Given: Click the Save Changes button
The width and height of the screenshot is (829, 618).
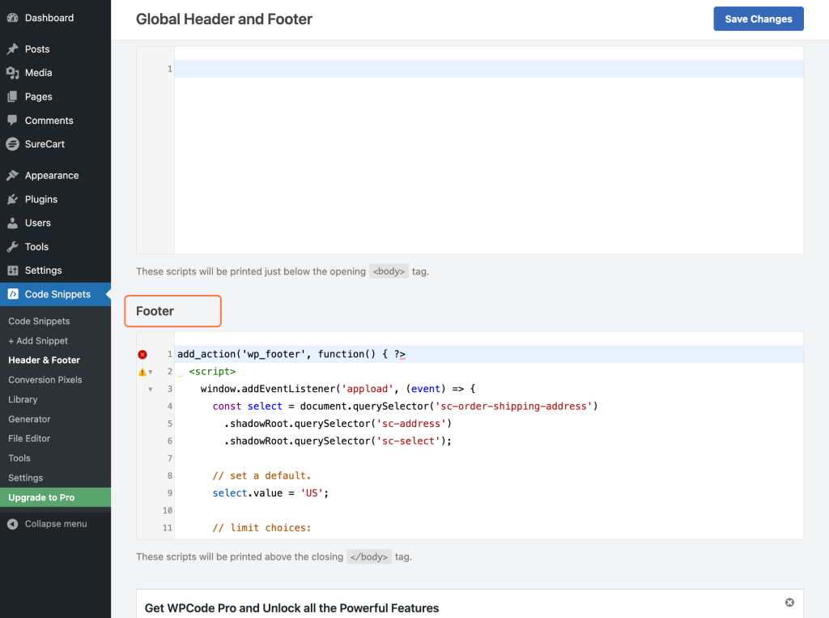Looking at the screenshot, I should (x=758, y=18).
